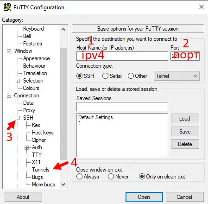
Task: Open the Telnet protocol dropdown
Action: (176, 76)
